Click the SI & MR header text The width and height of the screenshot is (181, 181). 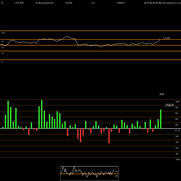[19, 3]
